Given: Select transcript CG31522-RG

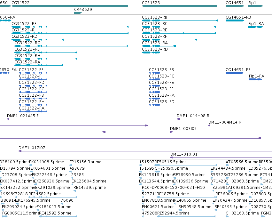Looking at the screenshot, I should [x=71, y=46].
